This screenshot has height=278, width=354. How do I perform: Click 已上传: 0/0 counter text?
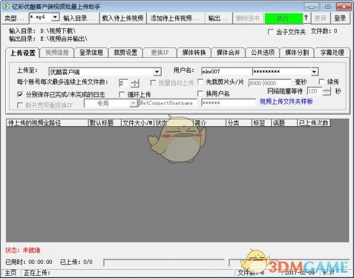[x=76, y=262]
